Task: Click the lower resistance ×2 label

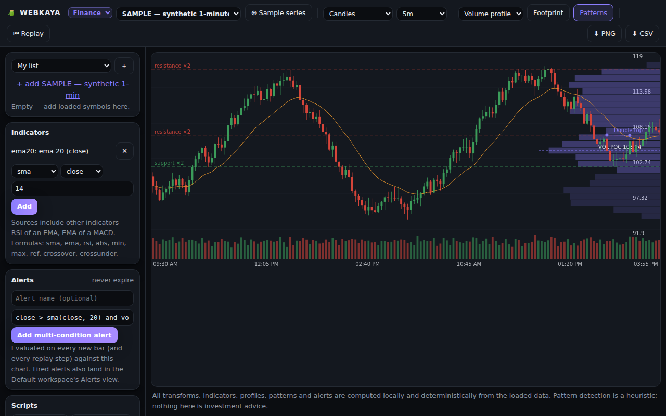Action: [172, 132]
